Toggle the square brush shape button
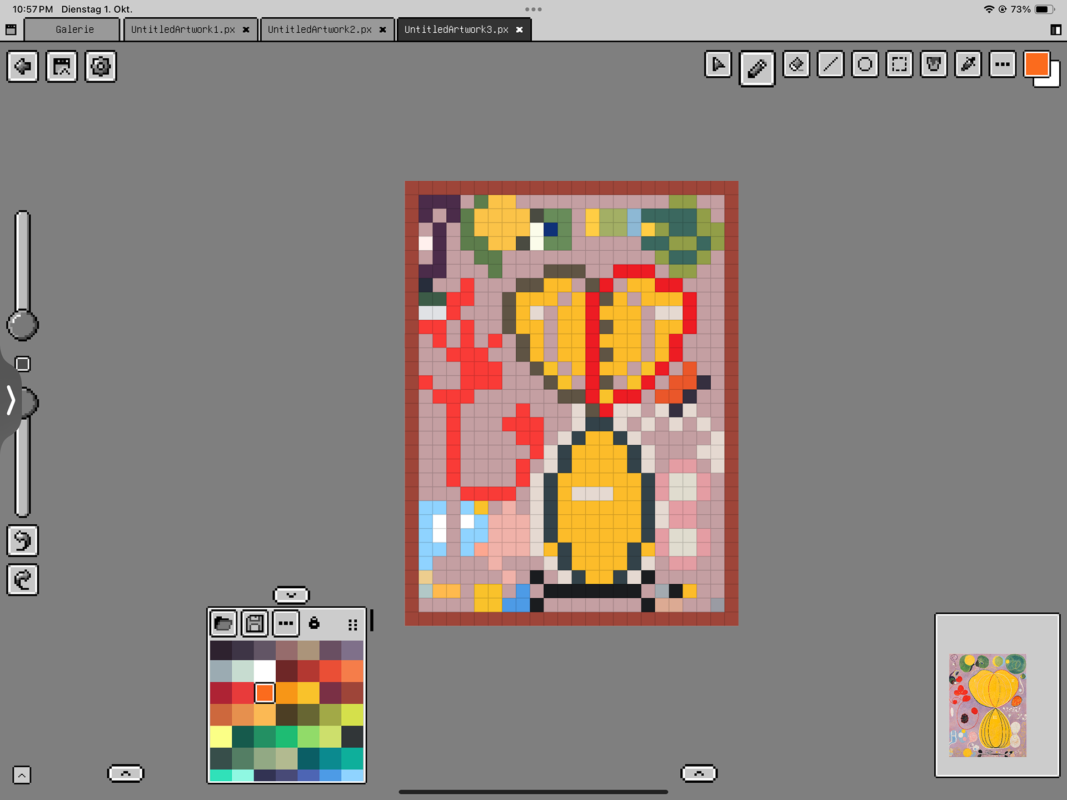The image size is (1067, 800). coord(22,364)
